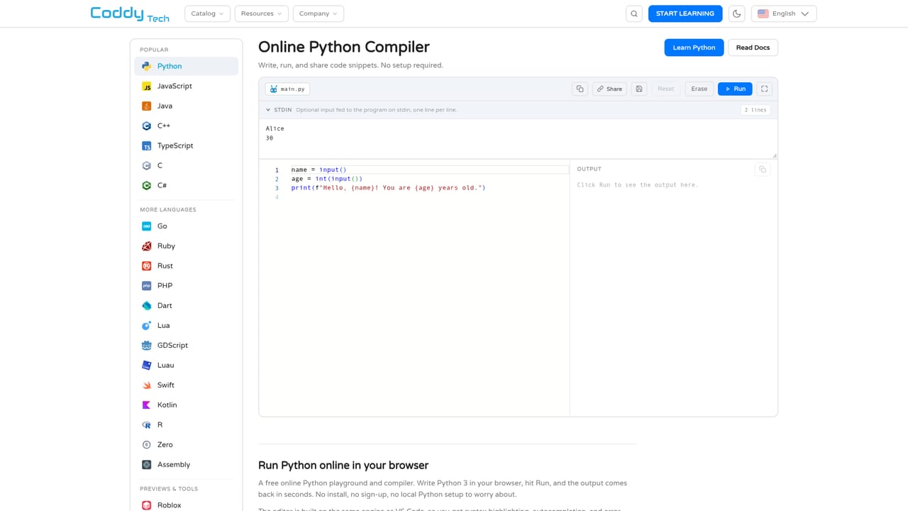Pick the Ruby language icon

tap(146, 246)
